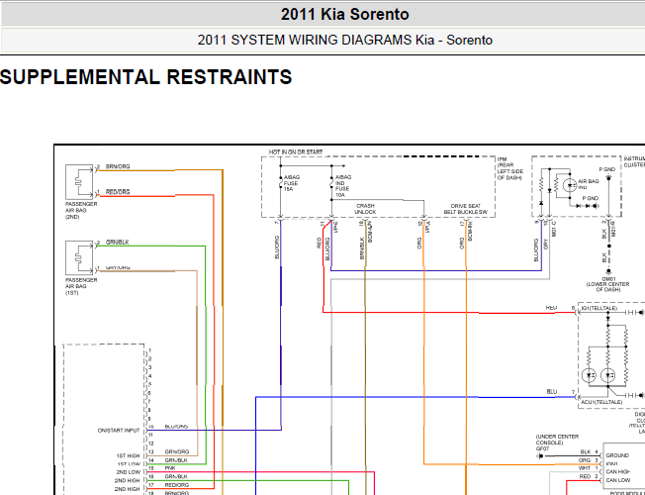Click the "PNK" wire color at pin 15
The width and height of the screenshot is (645, 495).
(170, 468)
